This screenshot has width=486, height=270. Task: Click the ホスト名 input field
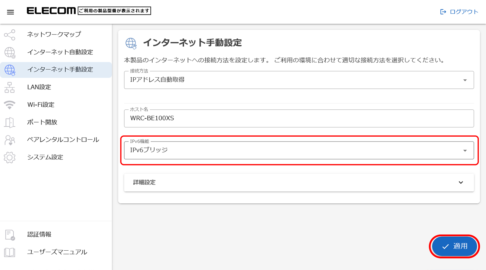299,118
